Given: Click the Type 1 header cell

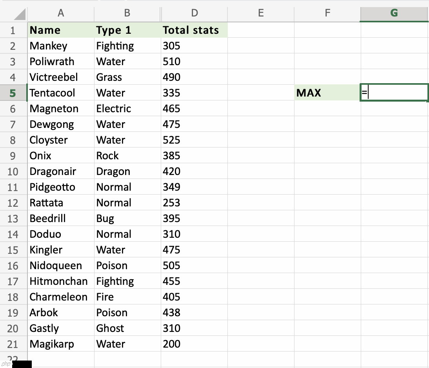Looking at the screenshot, I should click(x=127, y=30).
